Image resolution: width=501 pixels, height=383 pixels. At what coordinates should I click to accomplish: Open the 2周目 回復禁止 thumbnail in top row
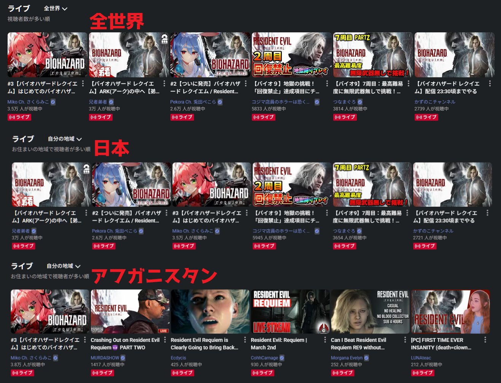291,55
